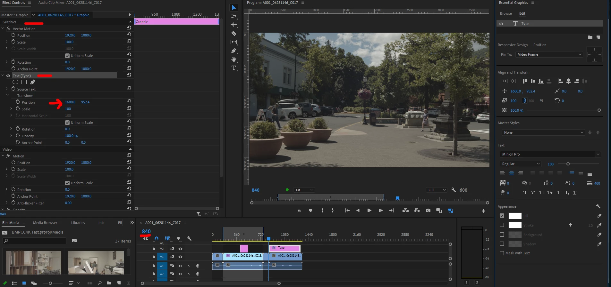Click the Fill color swatch
Viewport: 611px width, 287px height.
coord(515,216)
